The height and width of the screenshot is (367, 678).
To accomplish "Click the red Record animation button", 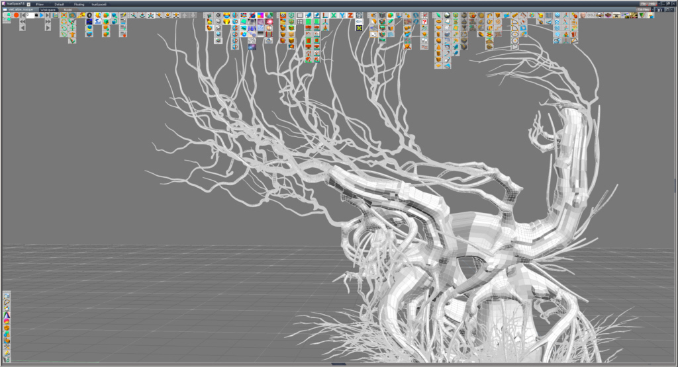I will tap(16, 15).
